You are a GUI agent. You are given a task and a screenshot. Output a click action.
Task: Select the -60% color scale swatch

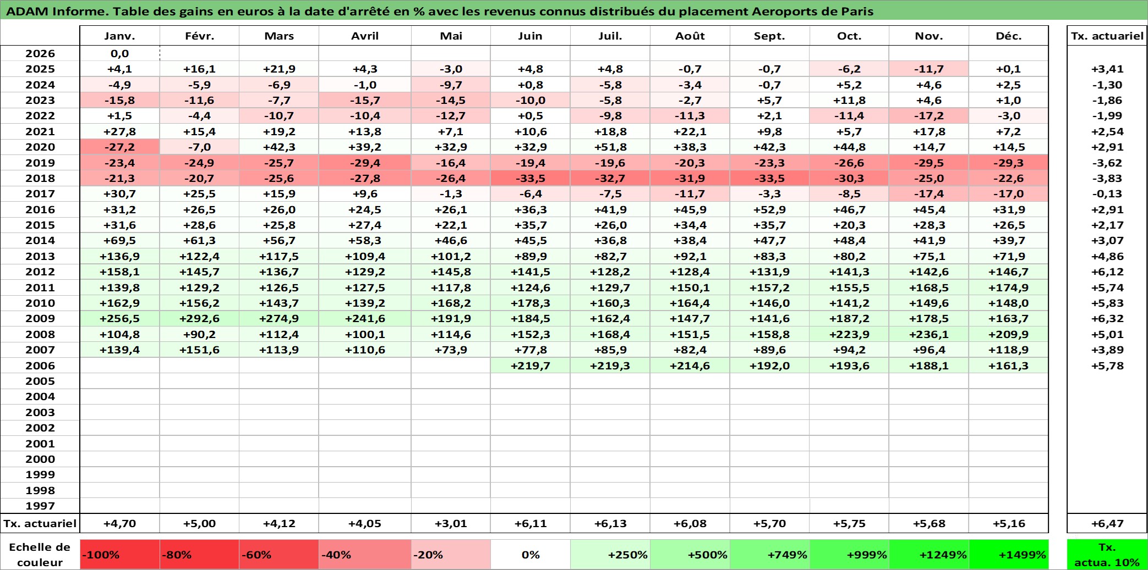[x=279, y=555]
